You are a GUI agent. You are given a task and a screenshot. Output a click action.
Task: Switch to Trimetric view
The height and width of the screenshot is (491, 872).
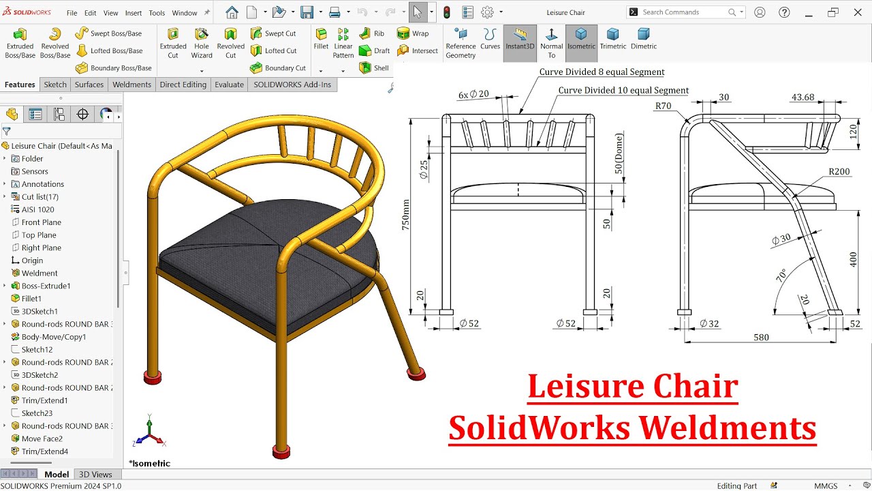pos(612,40)
